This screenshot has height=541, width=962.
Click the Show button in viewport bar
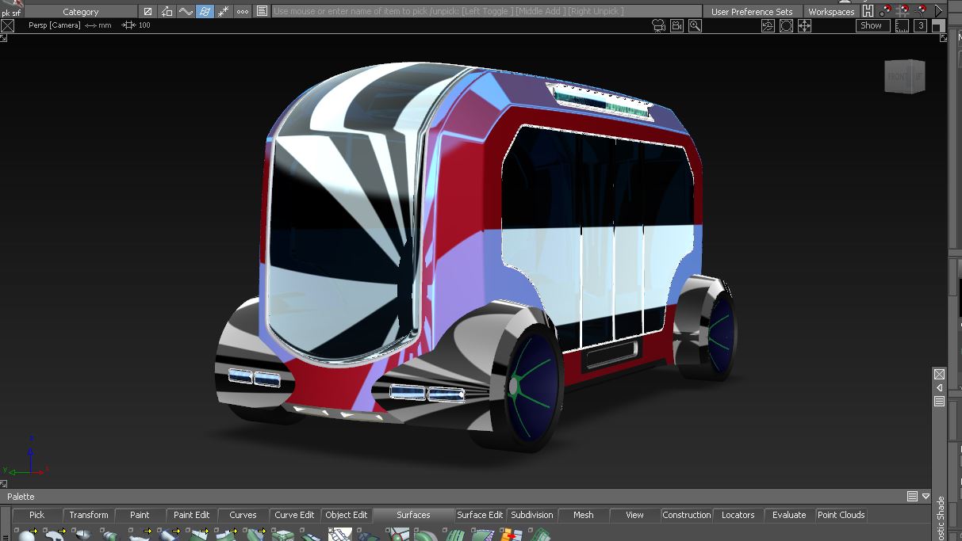tap(871, 25)
